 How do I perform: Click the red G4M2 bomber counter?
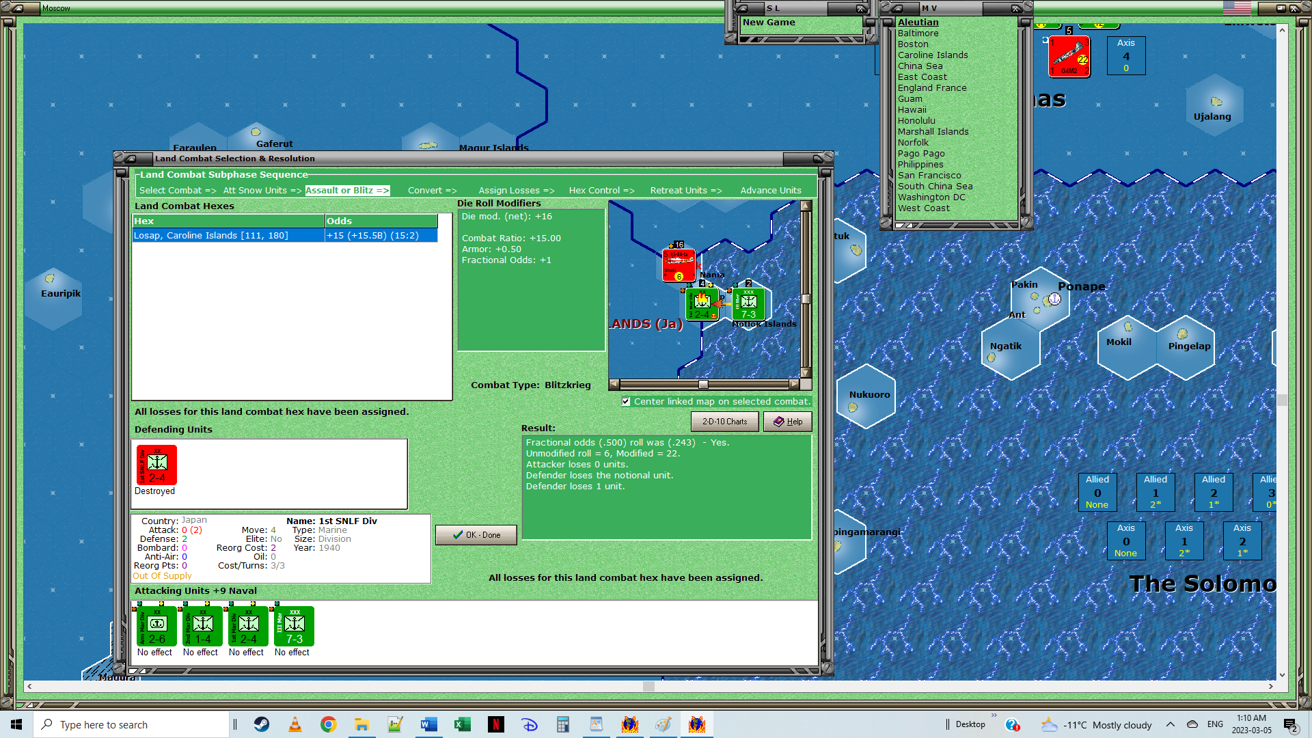point(1069,57)
